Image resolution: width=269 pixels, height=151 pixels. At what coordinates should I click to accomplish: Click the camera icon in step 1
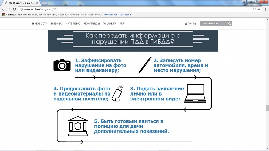tap(62, 65)
